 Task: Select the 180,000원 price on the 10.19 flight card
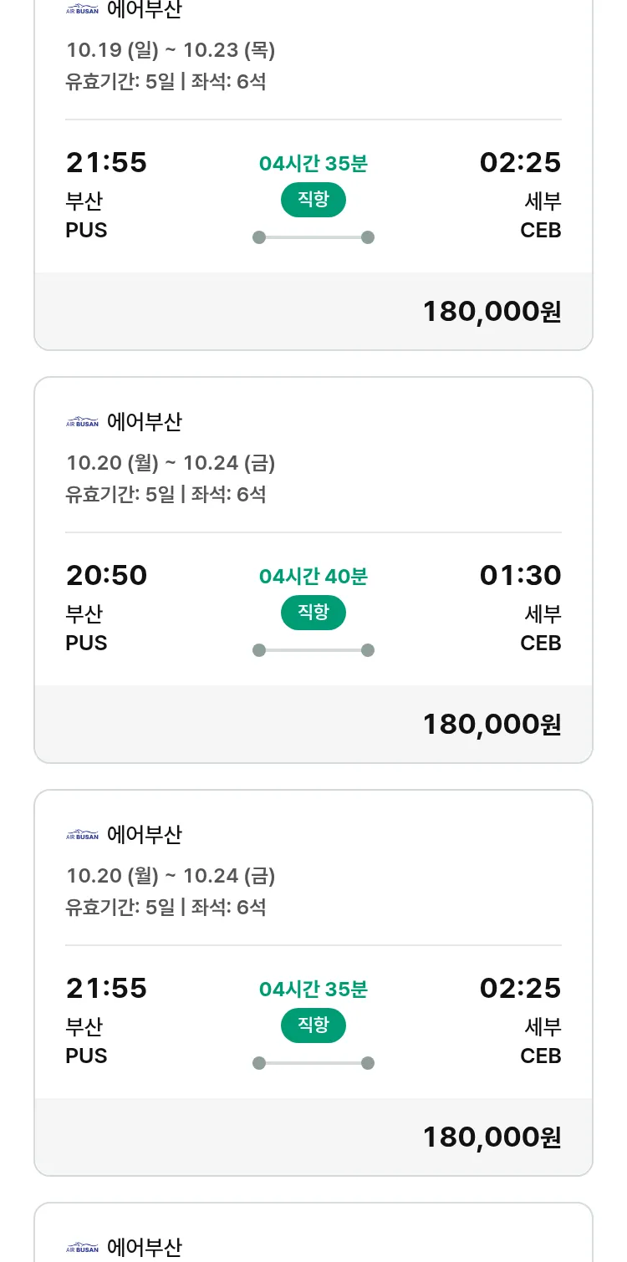click(492, 311)
